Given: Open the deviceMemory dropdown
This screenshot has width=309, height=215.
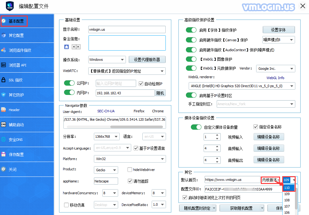Looking at the screenshot, I should pos(159,193).
